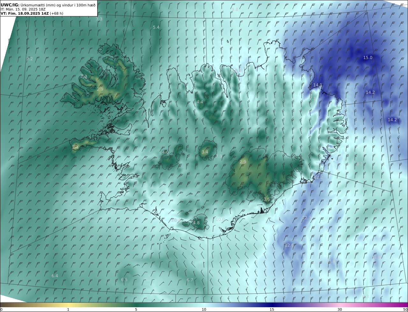Click the 3.6 value label on the map
408x312 pixels.
[x=267, y=199]
